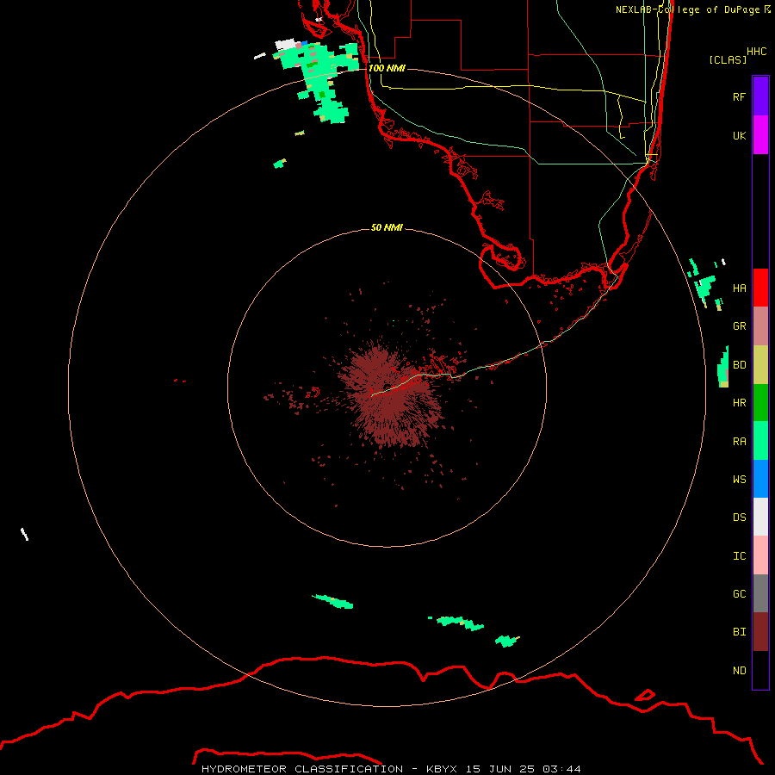
Task: Click the white dry-snow patch atop the northern storm
Action: click(285, 45)
